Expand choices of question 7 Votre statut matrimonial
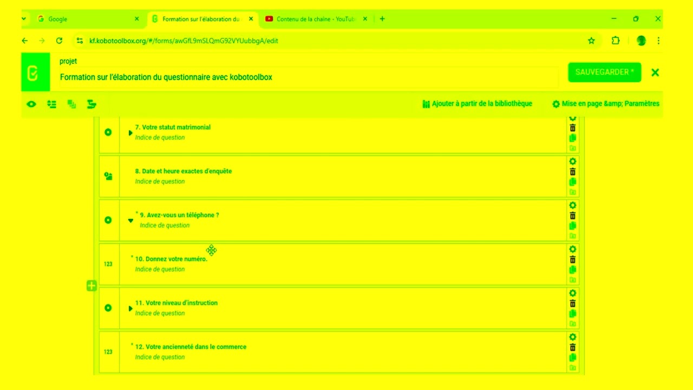Image resolution: width=693 pixels, height=390 pixels. 130,133
